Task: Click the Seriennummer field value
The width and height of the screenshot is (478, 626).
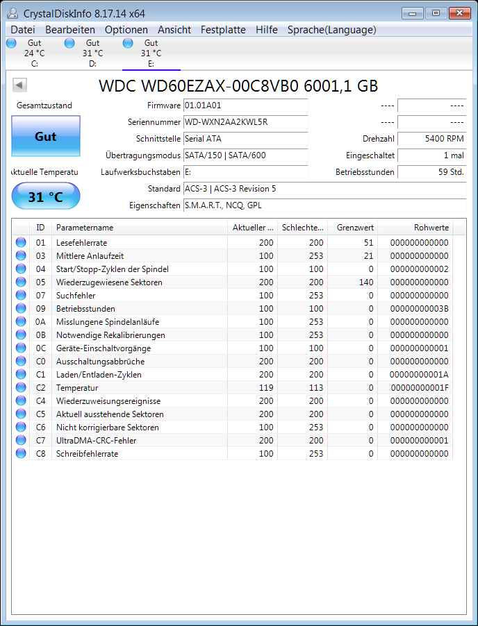Action: tap(245, 122)
